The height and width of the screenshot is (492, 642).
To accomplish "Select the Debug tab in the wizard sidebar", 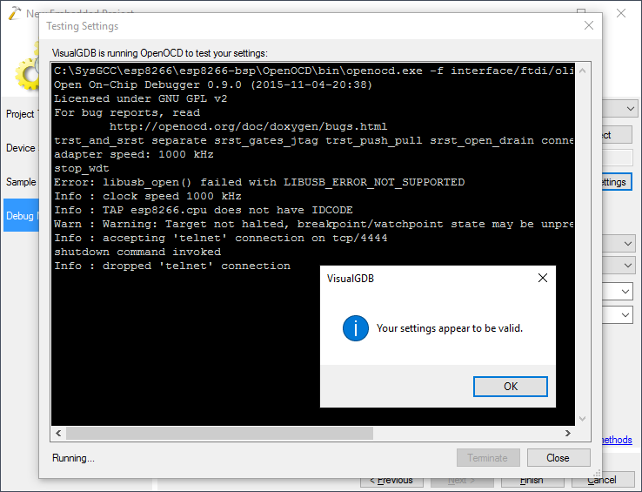I will pos(21,216).
